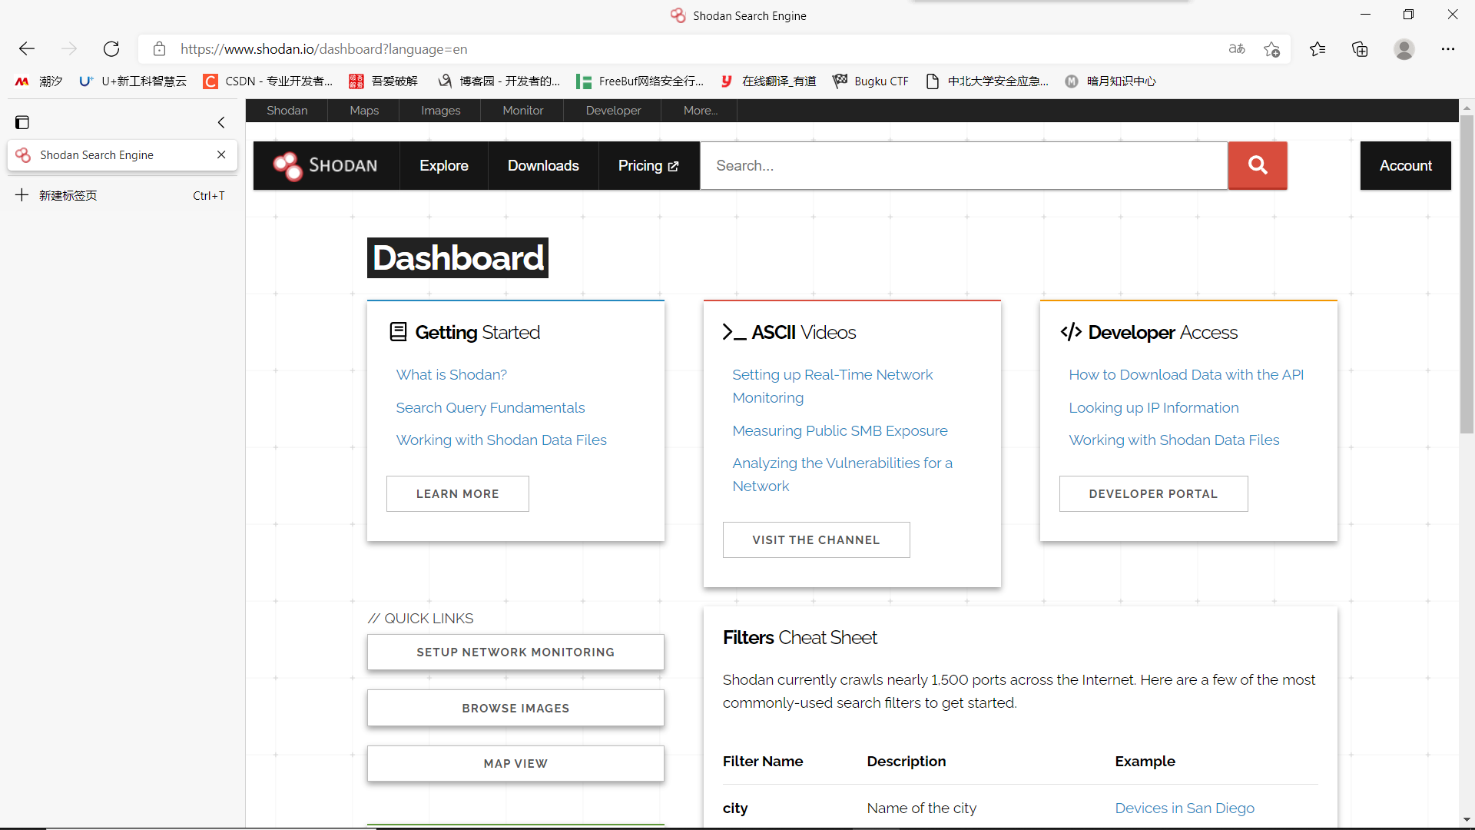Viewport: 1475px width, 830px height.
Task: Open the FreeBuf bookmark
Action: pos(640,81)
